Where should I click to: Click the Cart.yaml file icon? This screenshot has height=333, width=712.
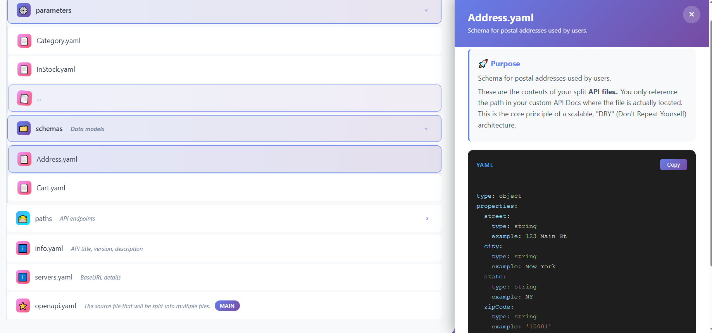pos(24,188)
